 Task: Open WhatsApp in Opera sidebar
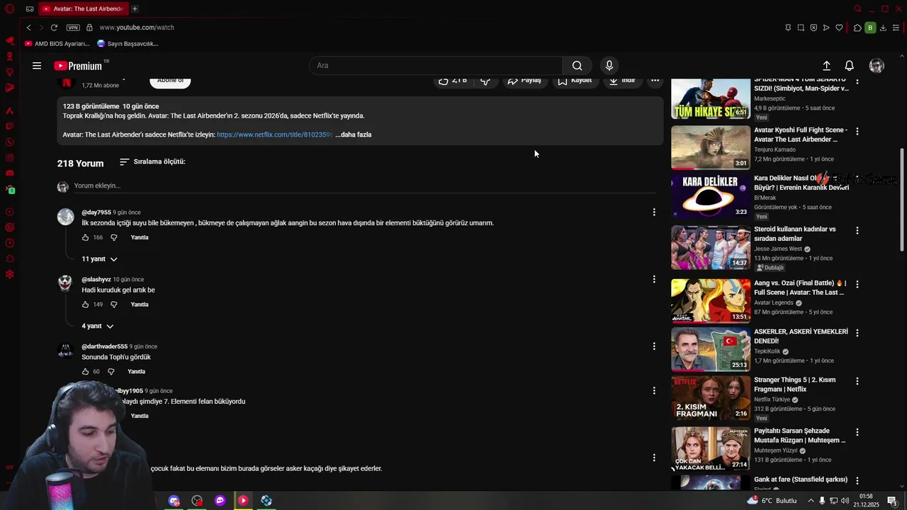[10, 142]
